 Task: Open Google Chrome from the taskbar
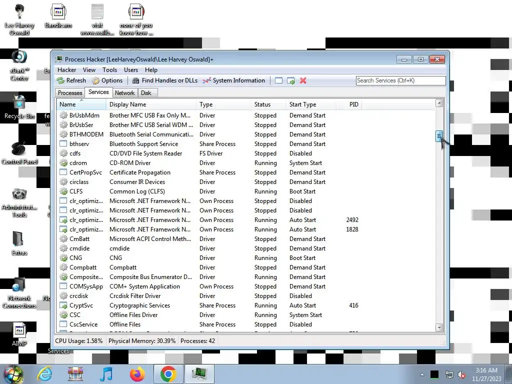168,374
